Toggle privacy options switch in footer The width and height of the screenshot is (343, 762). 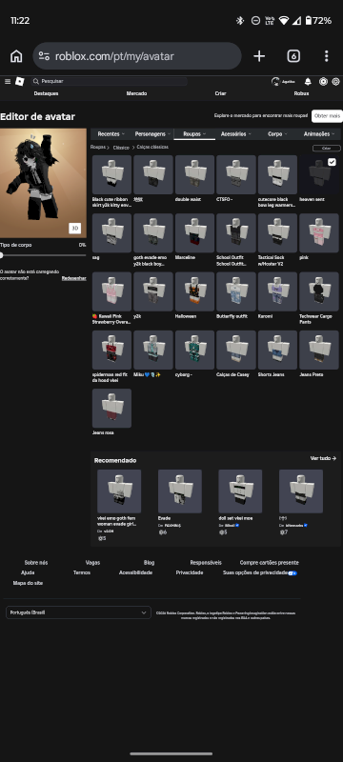(293, 573)
